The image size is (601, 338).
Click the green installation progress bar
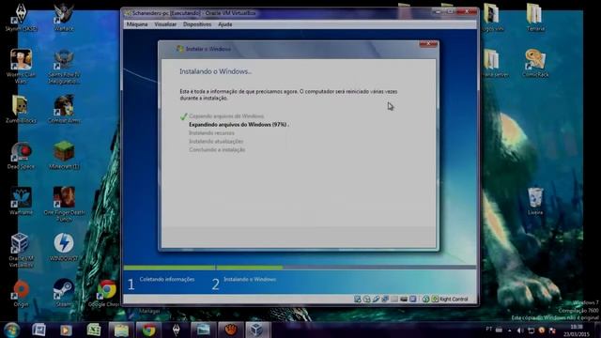point(203,268)
